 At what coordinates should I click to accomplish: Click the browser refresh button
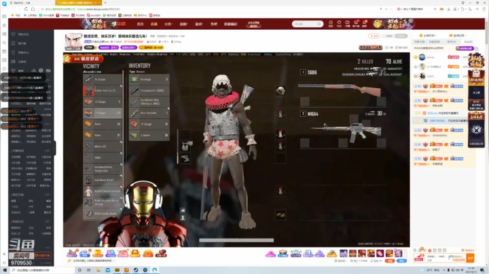pos(26,9)
